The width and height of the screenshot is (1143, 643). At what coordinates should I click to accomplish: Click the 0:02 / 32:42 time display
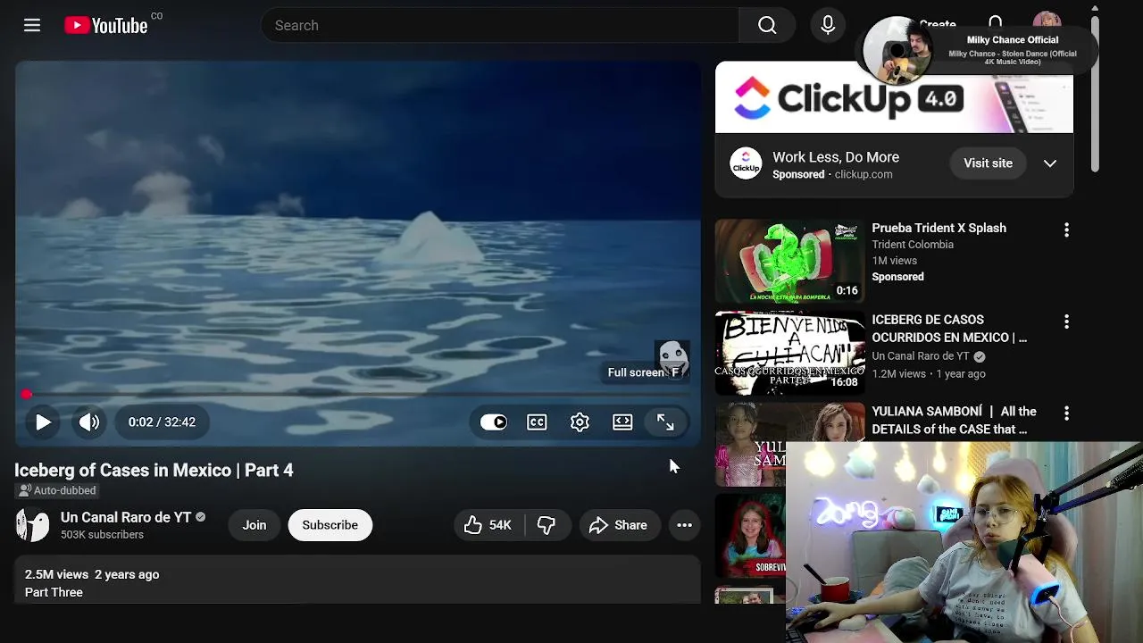pyautogui.click(x=162, y=422)
